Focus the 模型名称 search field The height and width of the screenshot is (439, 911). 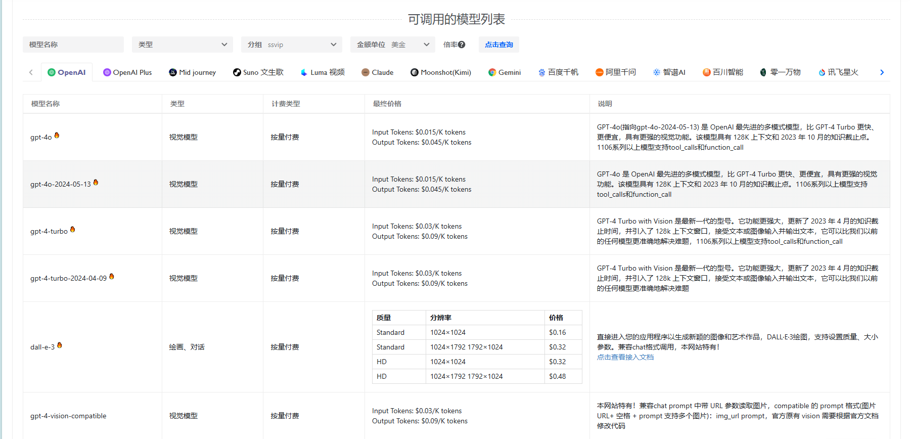[73, 45]
